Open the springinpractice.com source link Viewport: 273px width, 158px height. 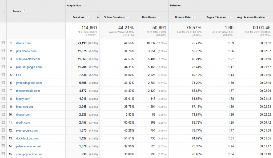coord(30,154)
